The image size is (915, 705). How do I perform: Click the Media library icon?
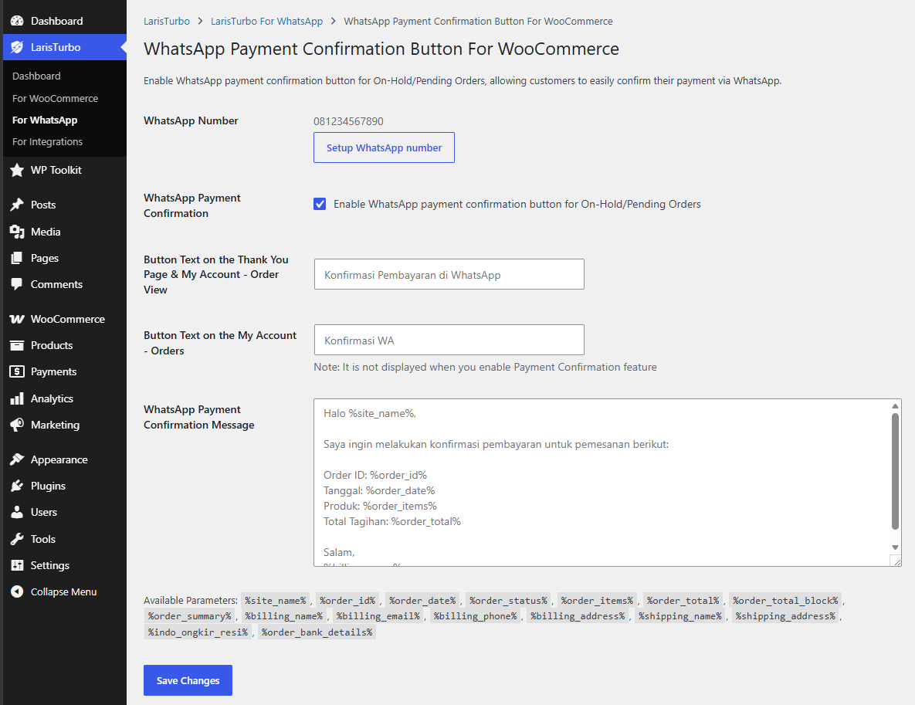pos(17,232)
